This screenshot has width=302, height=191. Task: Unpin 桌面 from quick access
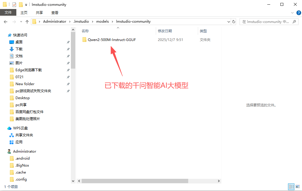pyautogui.click(x=68, y=42)
